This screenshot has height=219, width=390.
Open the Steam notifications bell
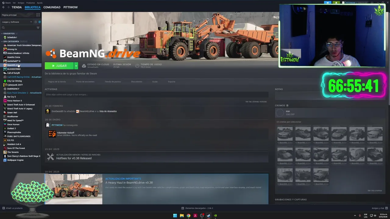click(336, 3)
